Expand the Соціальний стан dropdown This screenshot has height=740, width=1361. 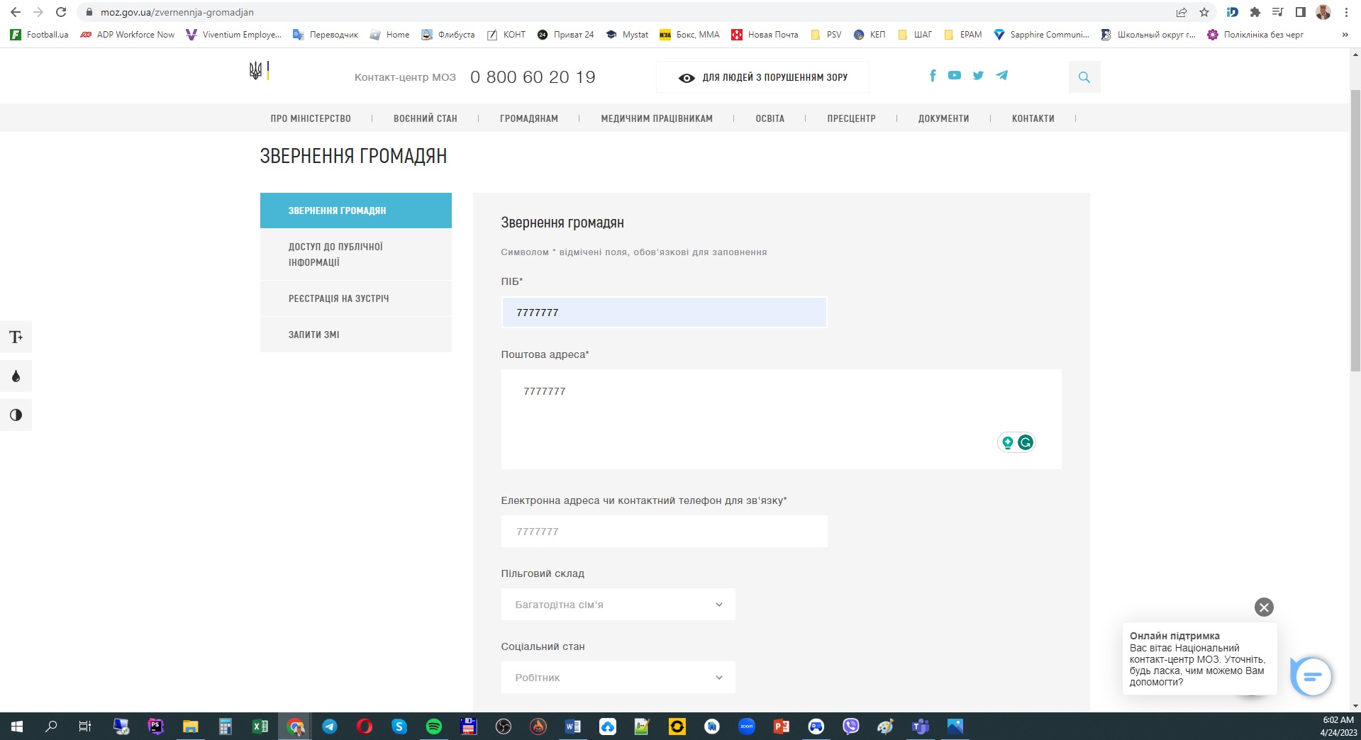click(x=618, y=678)
